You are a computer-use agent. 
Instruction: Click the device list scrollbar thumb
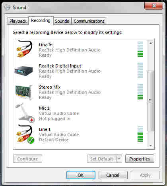coord(151,101)
